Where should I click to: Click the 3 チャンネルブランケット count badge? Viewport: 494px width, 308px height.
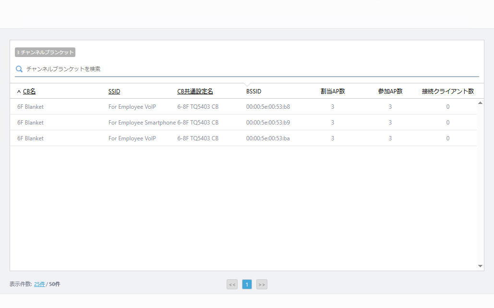tap(45, 52)
